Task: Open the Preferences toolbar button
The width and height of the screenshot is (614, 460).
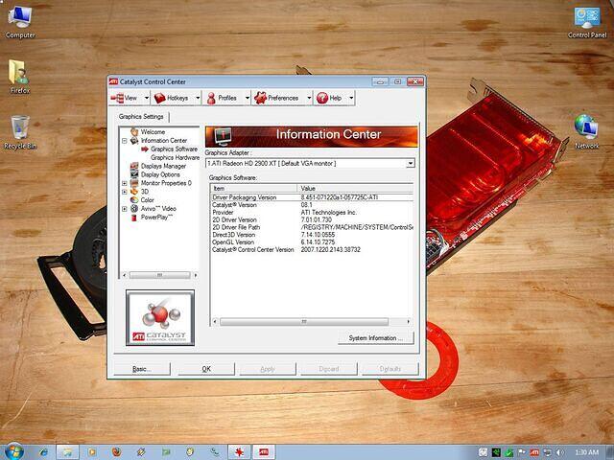Action: coord(277,98)
